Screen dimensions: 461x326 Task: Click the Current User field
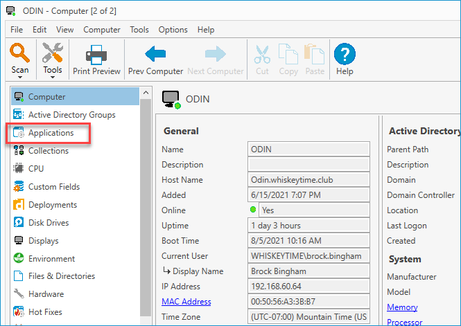(308, 256)
